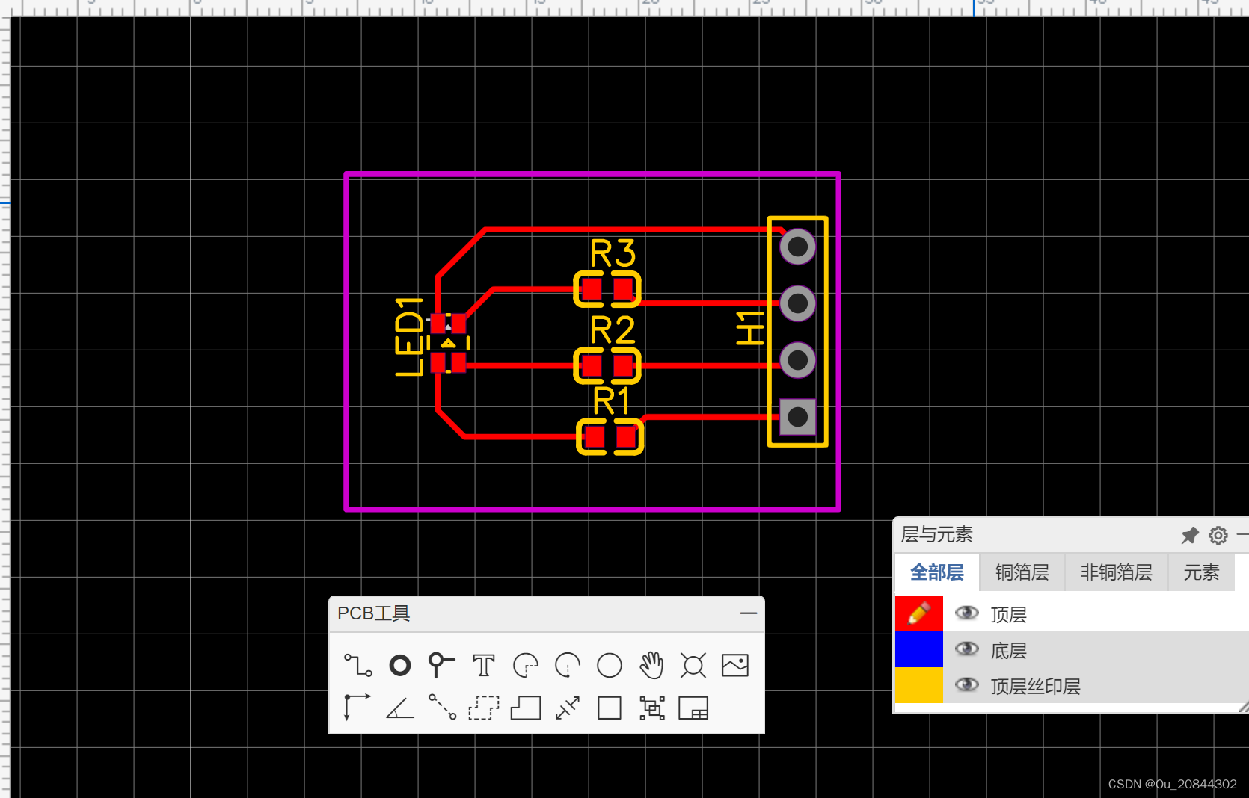Select the left pad of resistor R2
Screen dimensions: 1249x798
click(592, 365)
